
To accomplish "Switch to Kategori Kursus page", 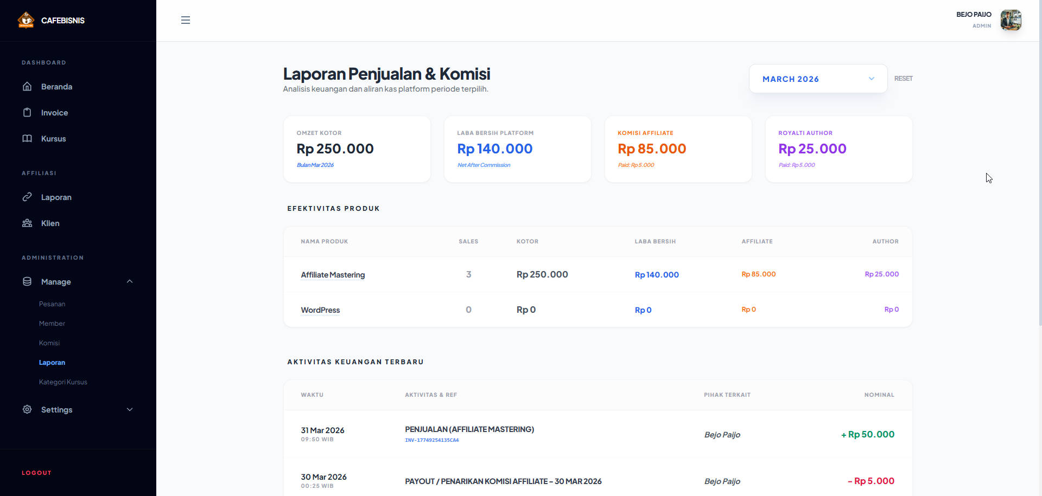I will [x=62, y=382].
